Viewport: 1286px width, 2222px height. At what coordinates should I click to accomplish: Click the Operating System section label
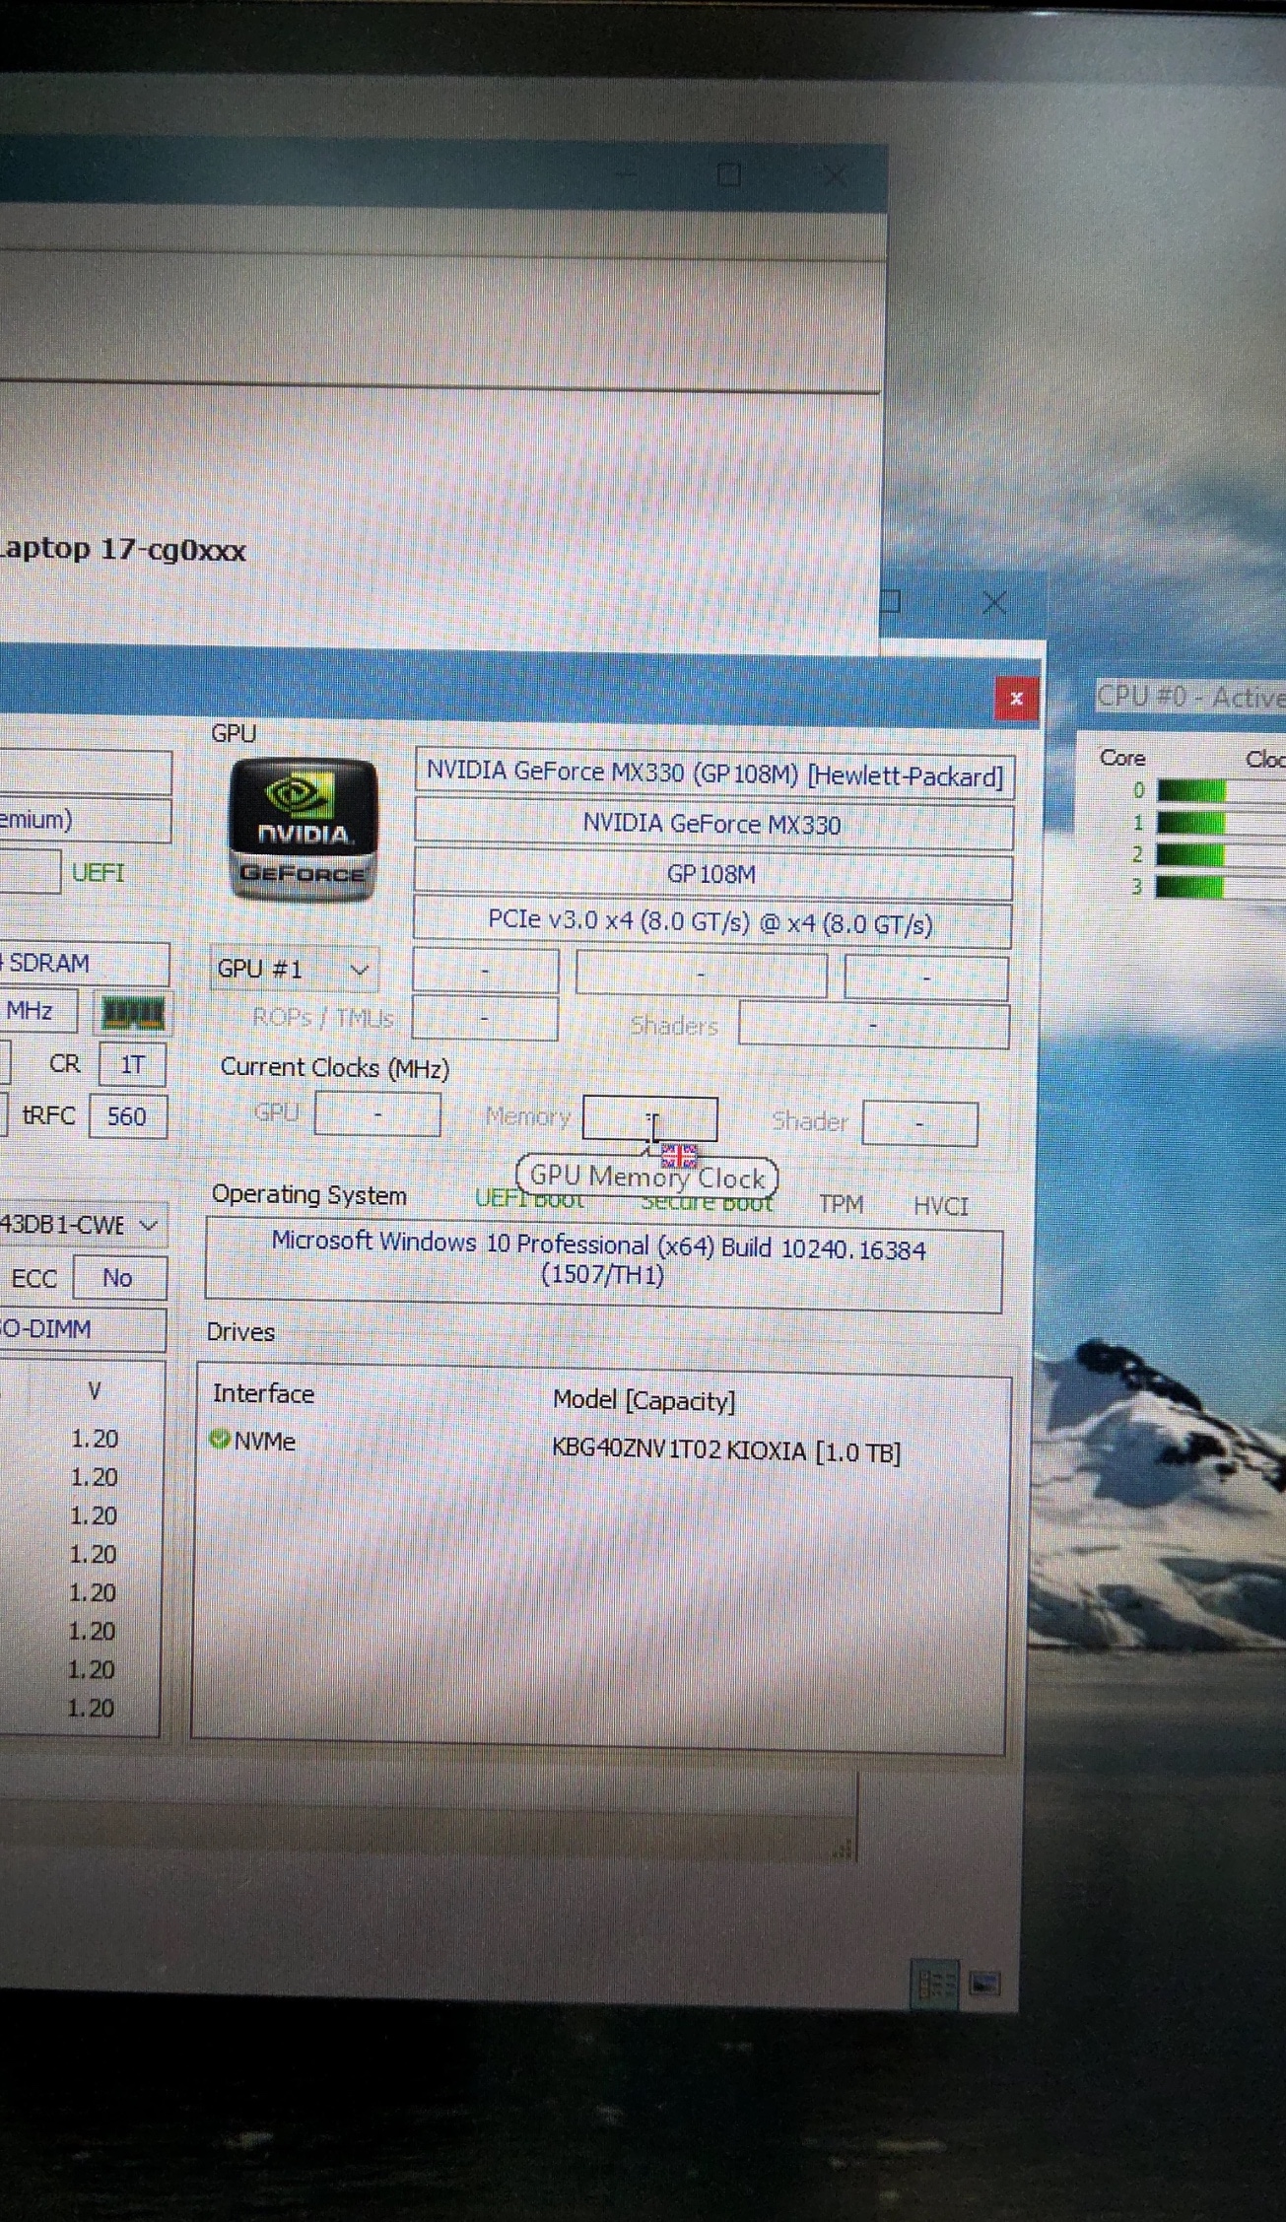tap(309, 1195)
